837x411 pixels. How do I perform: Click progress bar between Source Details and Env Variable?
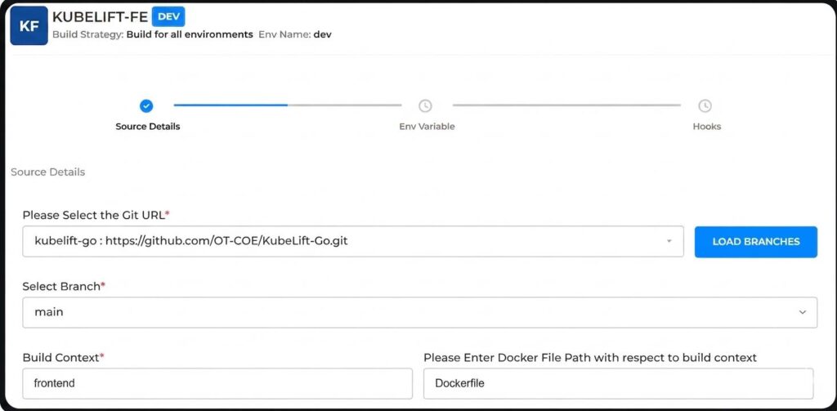click(x=288, y=105)
